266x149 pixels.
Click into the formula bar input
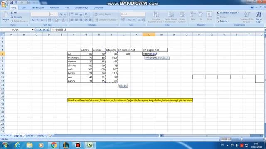pos(157,30)
